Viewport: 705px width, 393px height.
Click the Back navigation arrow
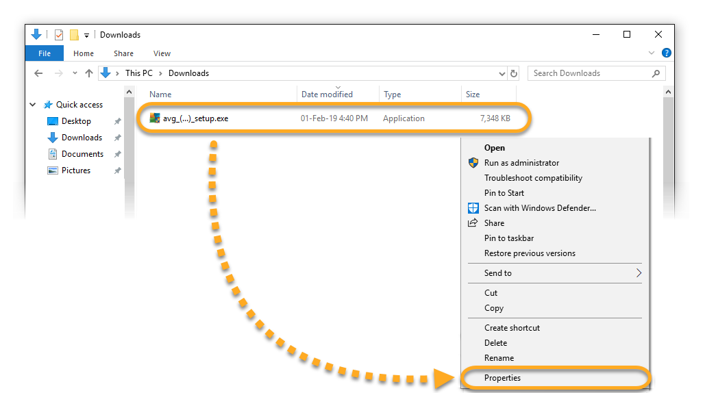click(38, 73)
